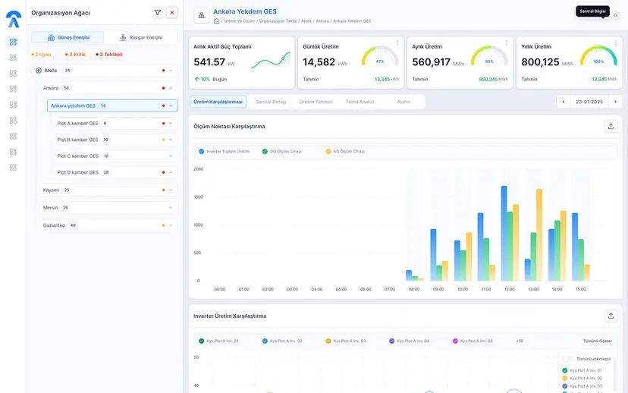Viewport: 628px width, 393px height.
Task: Click the blue app logo at top left
Action: click(x=14, y=19)
